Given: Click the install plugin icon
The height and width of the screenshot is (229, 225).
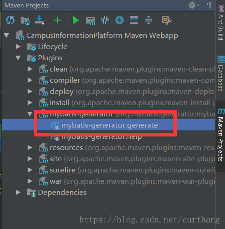Looking at the screenshot, I should point(43,103).
